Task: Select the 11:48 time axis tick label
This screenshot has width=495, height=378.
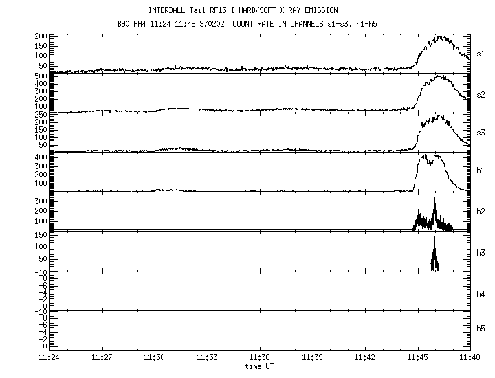Action: [470, 358]
